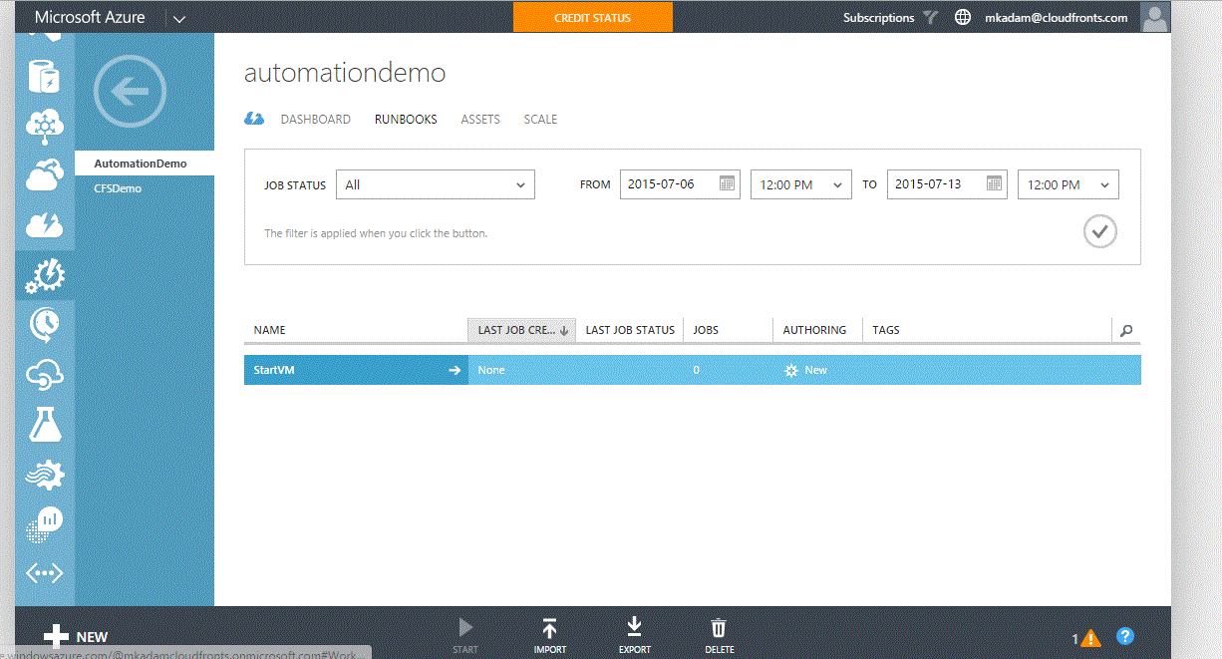Image resolution: width=1222 pixels, height=659 pixels.
Task: Select the AutomationDemo account in list
Action: click(145, 164)
